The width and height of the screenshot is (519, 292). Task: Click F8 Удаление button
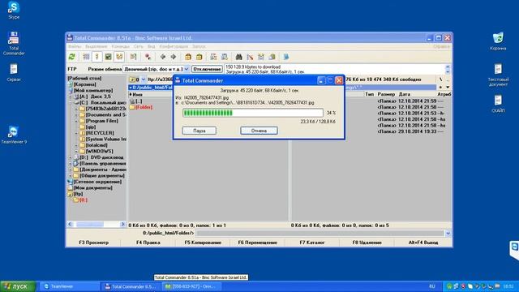pos(367,243)
